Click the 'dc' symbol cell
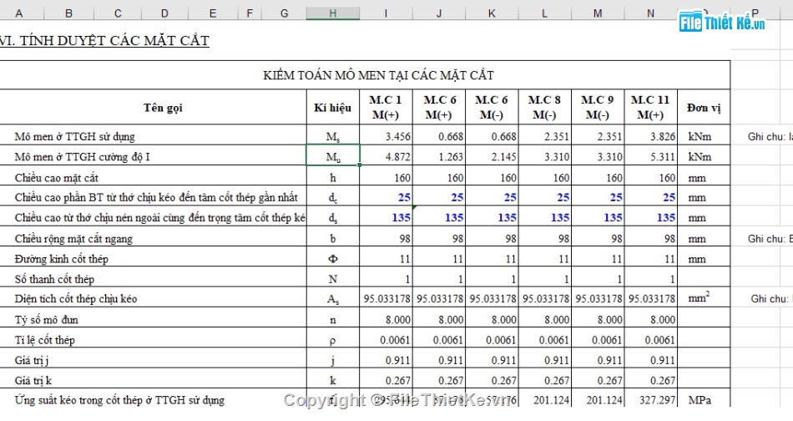Image resolution: width=793 pixels, height=421 pixels. [333, 197]
